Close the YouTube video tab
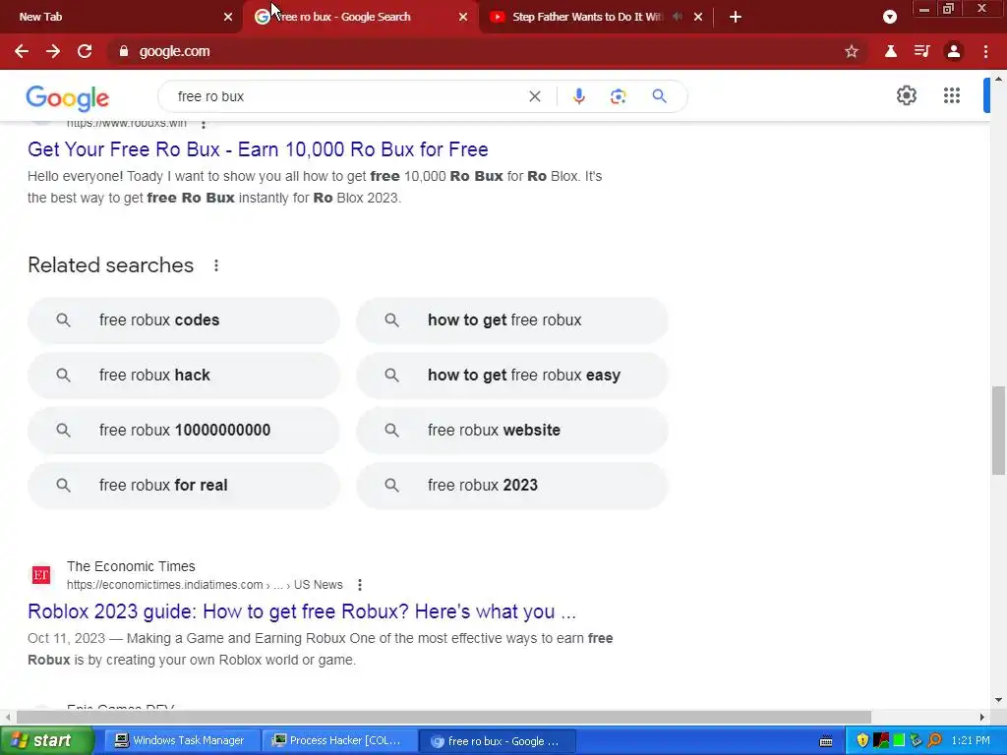This screenshot has height=755, width=1007. coord(698,17)
